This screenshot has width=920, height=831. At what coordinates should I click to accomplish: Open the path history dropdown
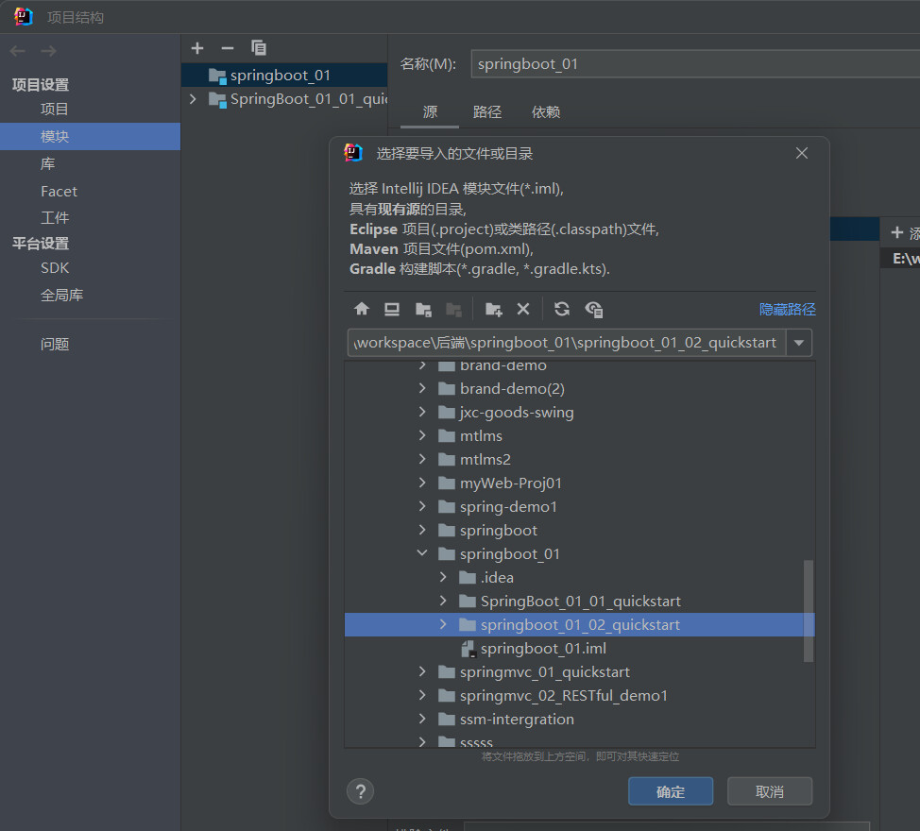click(x=799, y=343)
